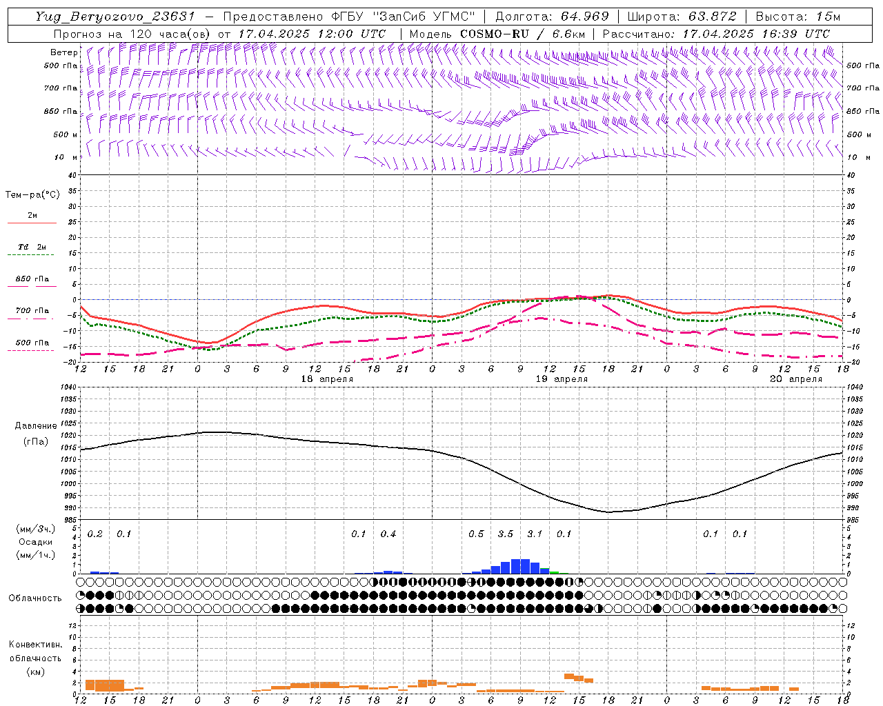Screen dimensions: 883x706
Task: Click the (мм/1ч.) precipitation unit label
Action: [x=36, y=554]
